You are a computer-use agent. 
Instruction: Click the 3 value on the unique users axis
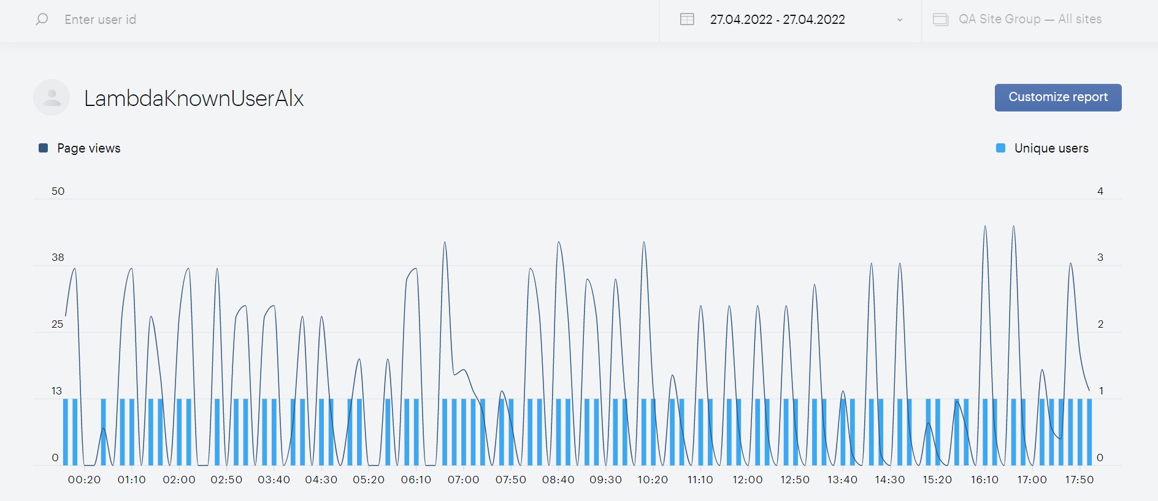tap(1100, 257)
